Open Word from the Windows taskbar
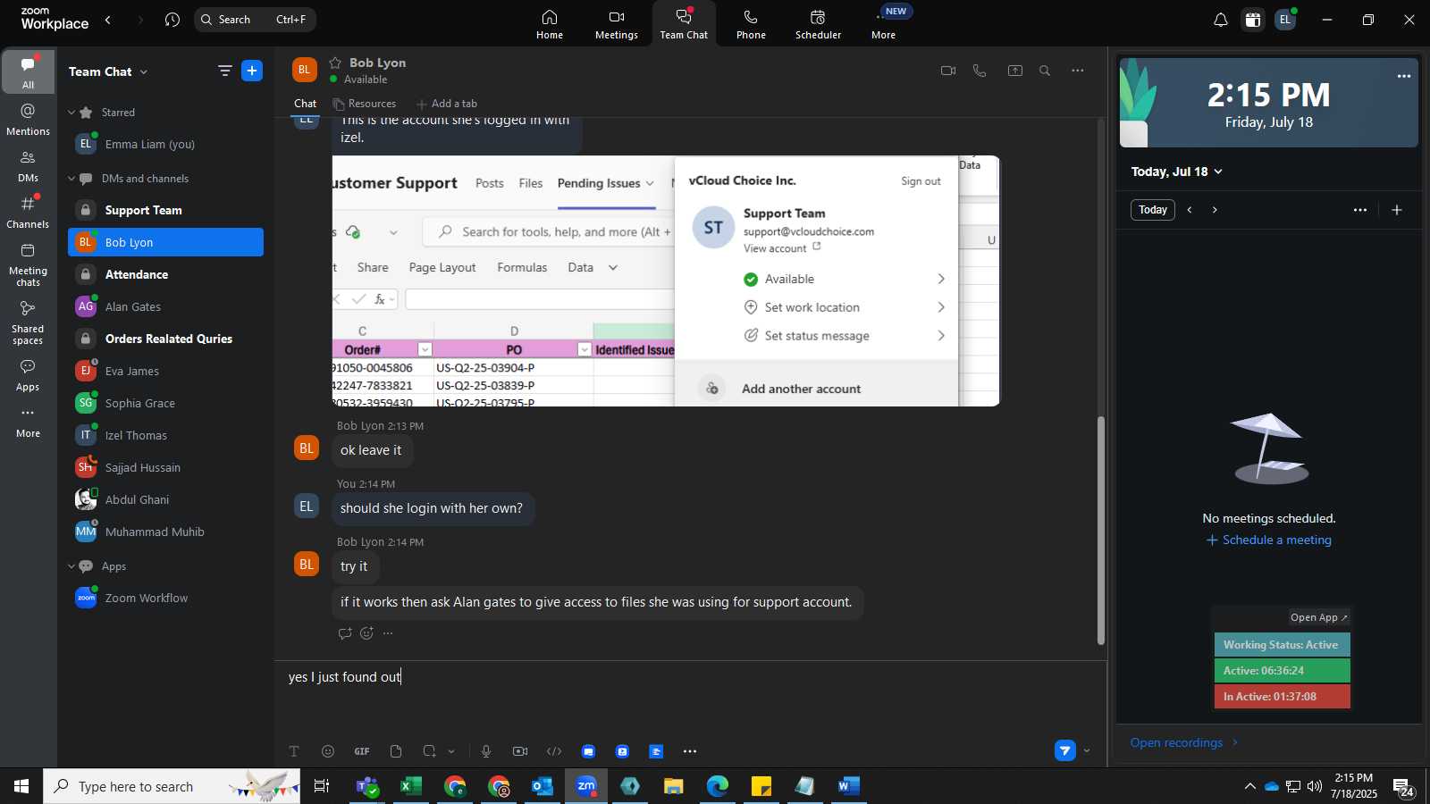This screenshot has height=804, width=1430. 849,786
